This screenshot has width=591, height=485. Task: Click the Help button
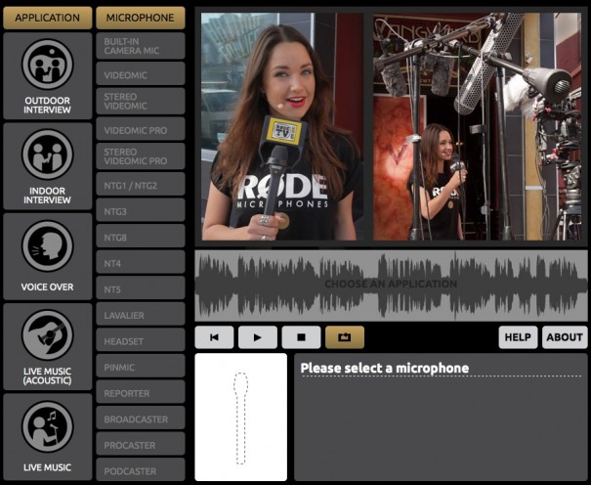(518, 337)
